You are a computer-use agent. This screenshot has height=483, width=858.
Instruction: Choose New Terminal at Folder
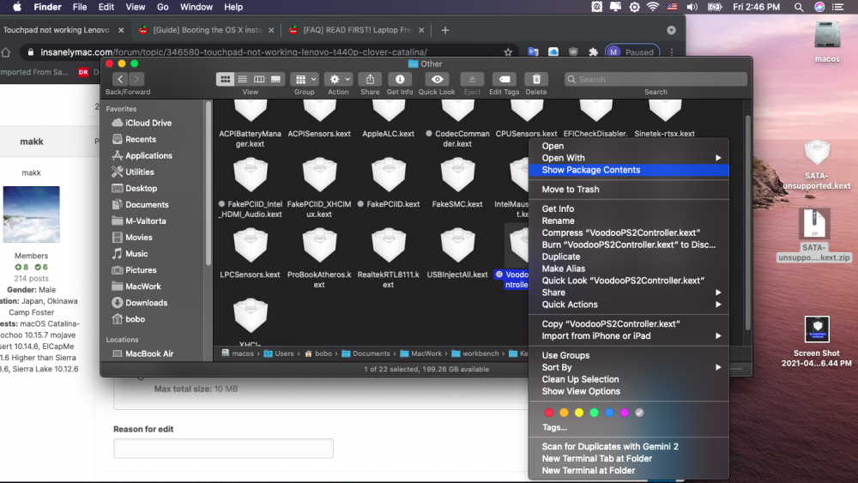(x=629, y=470)
